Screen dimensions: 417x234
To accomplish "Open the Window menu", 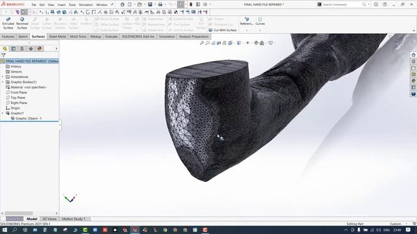I will pyautogui.click(x=102, y=5).
